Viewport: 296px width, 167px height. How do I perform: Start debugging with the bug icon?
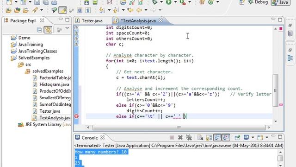click(x=155, y=2)
